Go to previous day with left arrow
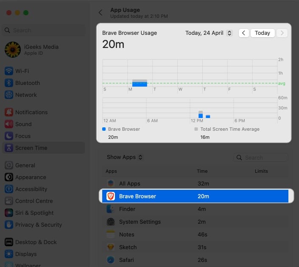Viewport: 299px width, 267px height. 243,33
